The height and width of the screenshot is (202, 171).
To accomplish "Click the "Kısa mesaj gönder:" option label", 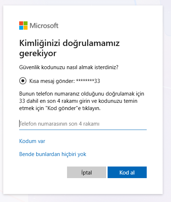I will tap(52, 81).
